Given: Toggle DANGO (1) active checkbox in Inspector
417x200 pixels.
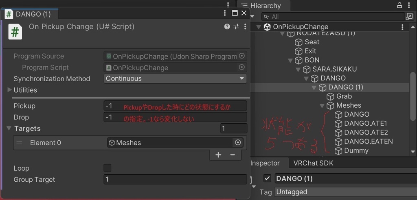Looking at the screenshot, I should pos(267,178).
